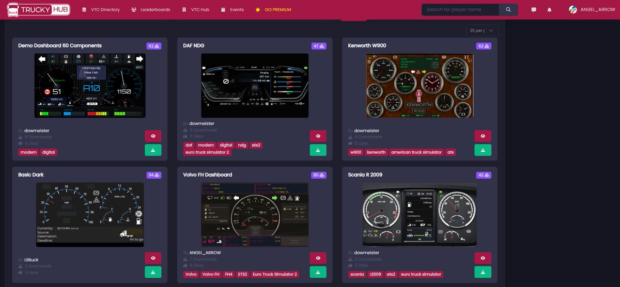Click the Kenworth W900 card title

click(367, 46)
